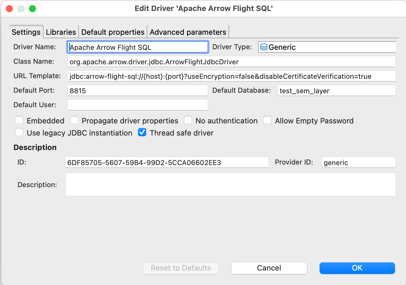The width and height of the screenshot is (406, 285).
Task: Uncheck Thread safe driver checkbox
Action: click(142, 132)
